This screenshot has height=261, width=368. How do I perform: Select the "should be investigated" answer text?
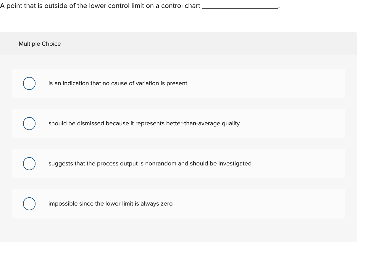[150, 164]
